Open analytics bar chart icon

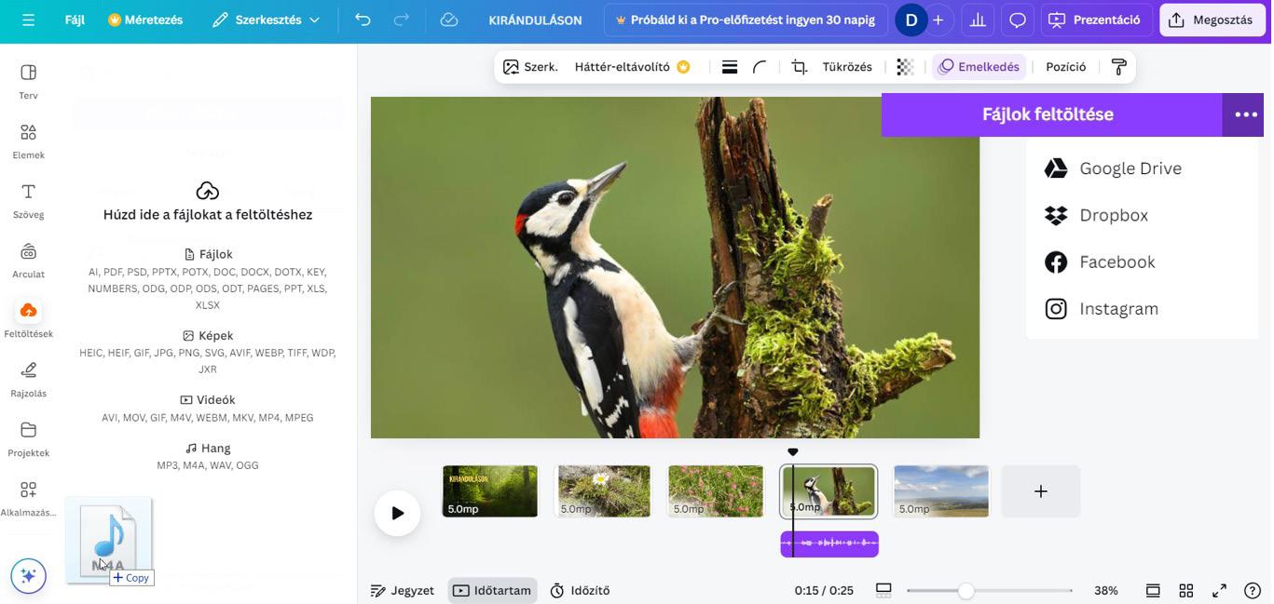tap(978, 20)
